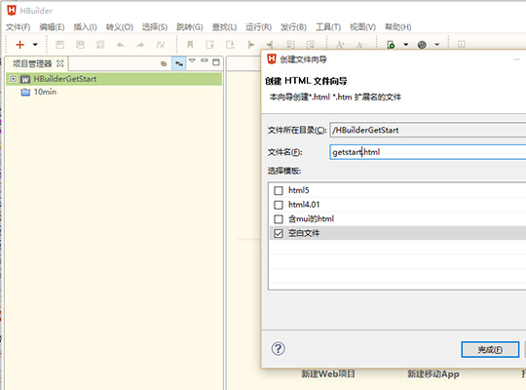Image resolution: width=526 pixels, height=390 pixels.
Task: Click the decrease font size A- icon
Action: (359, 45)
